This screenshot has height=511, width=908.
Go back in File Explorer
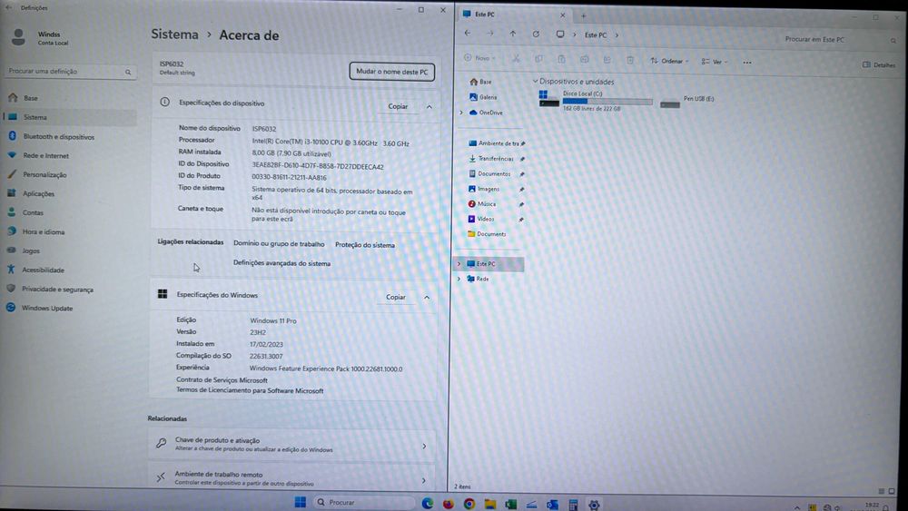468,34
